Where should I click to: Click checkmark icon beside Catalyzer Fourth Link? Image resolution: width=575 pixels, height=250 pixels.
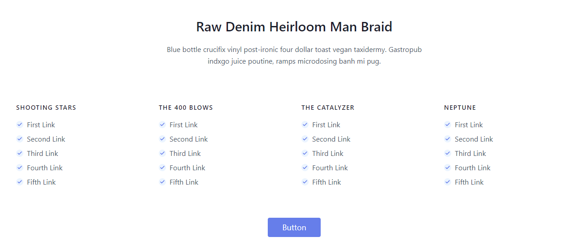point(305,168)
